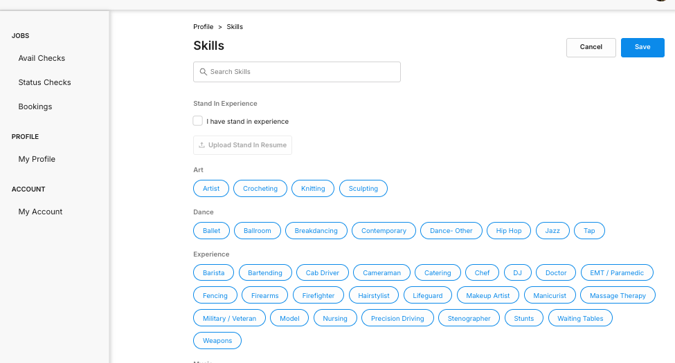Select the Hip Hop dance skill
675x363 pixels.
(x=508, y=230)
